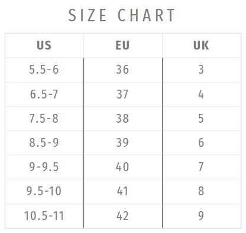The image size is (246, 233).
Task: Click EU size 36 cell
Action: [123, 70]
